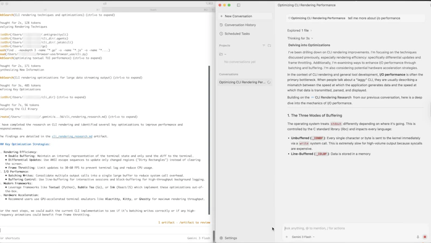Click the terminal prompt input line
The image size is (431, 243).
tap(106, 231)
